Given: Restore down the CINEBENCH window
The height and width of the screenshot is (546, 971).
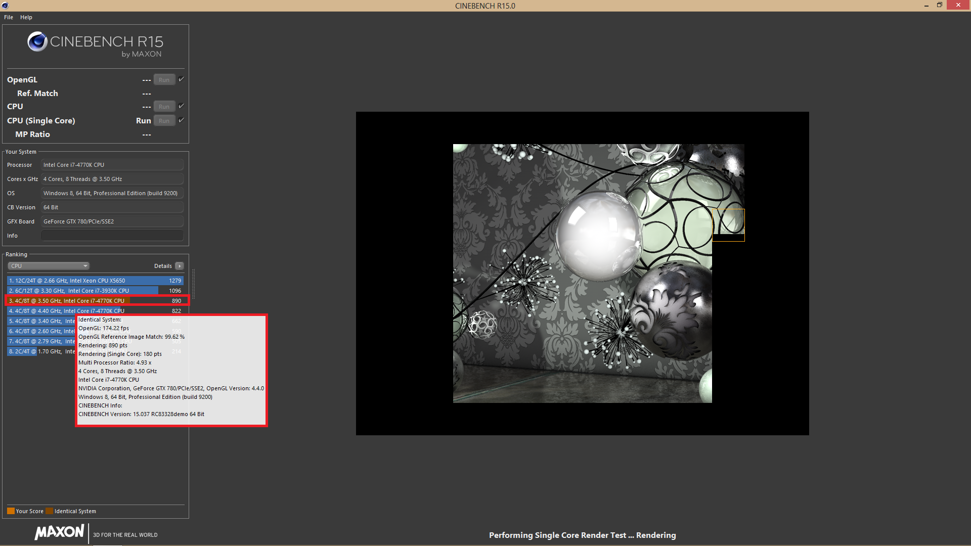Looking at the screenshot, I should pos(940,5).
